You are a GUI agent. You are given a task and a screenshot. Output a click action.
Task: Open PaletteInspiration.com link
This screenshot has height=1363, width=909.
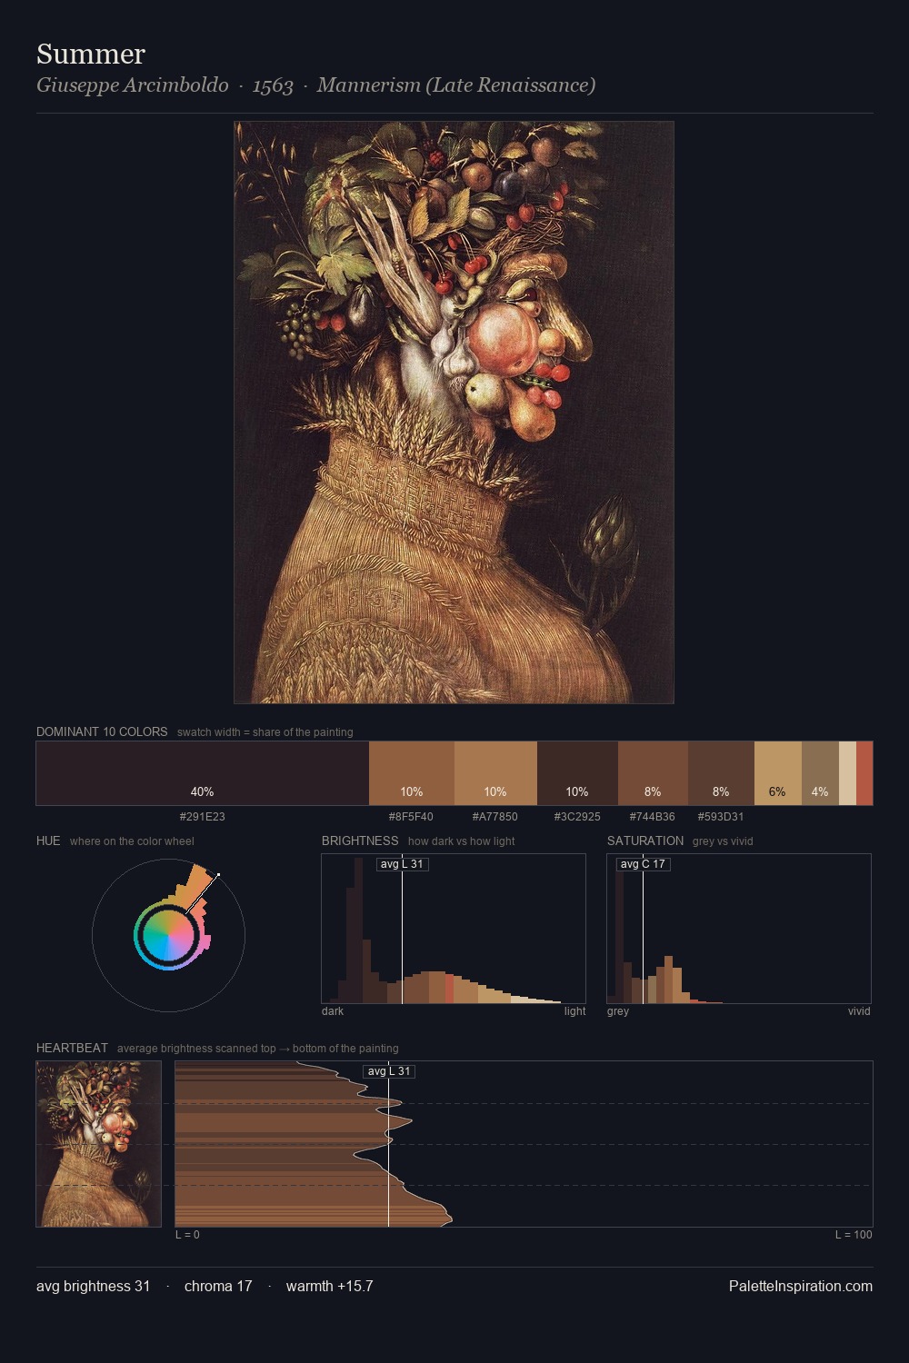801,1286
